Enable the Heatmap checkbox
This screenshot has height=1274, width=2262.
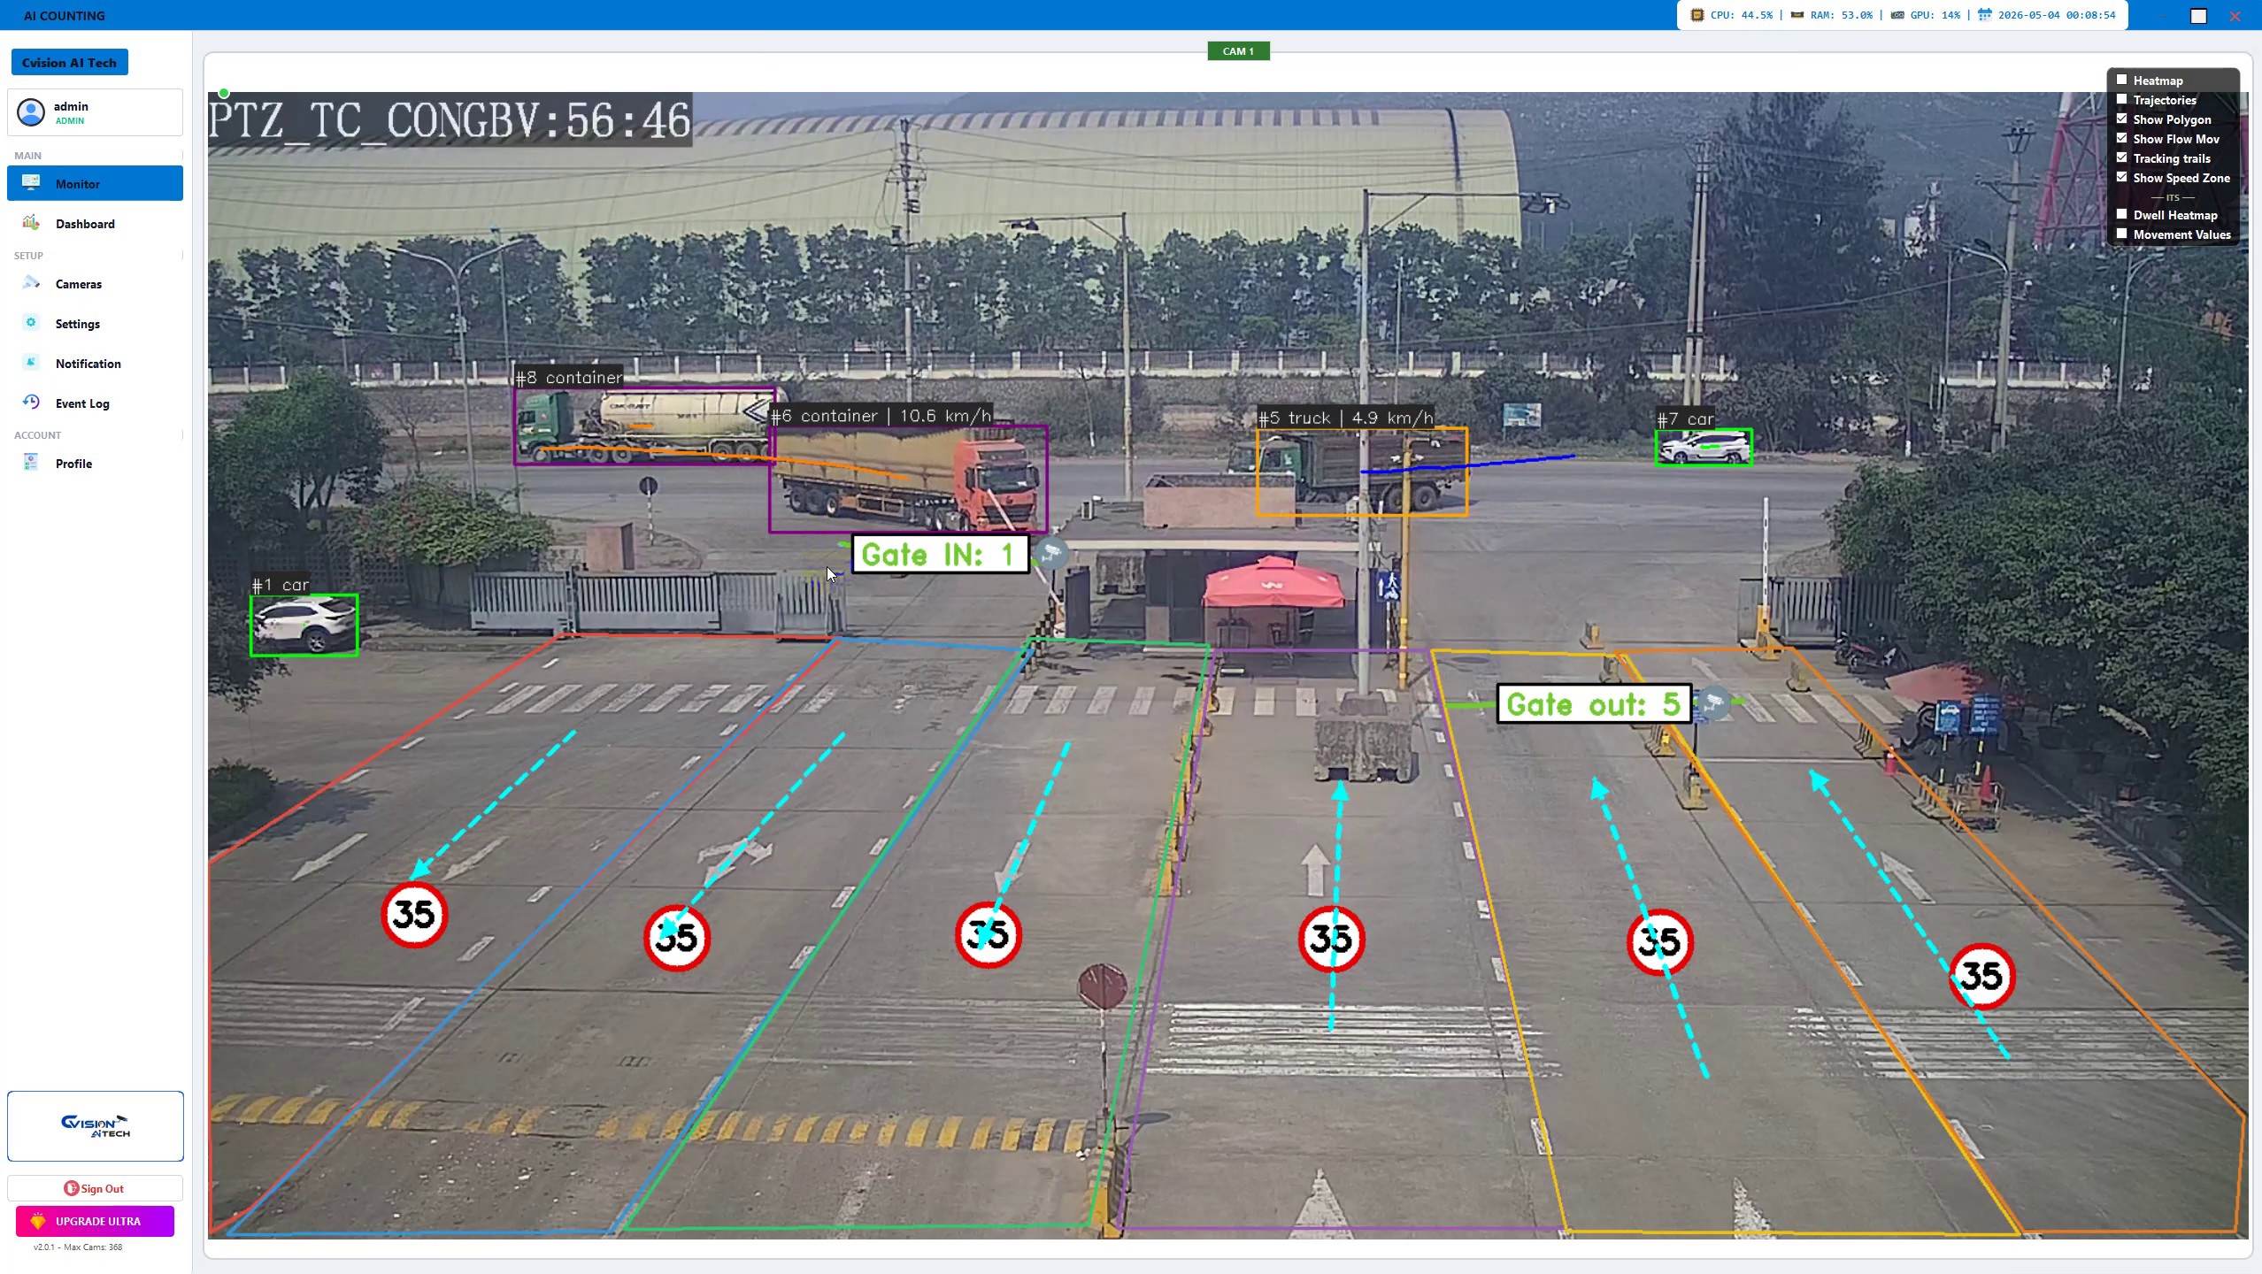pos(2121,80)
